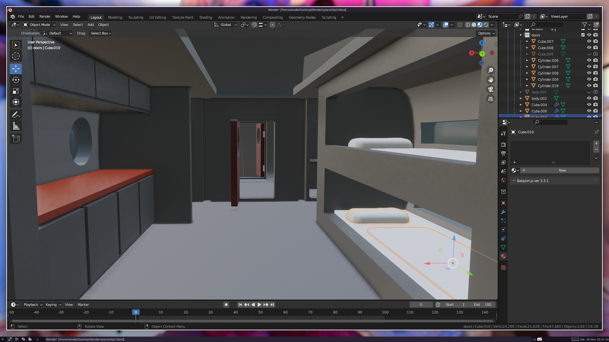This screenshot has width=609, height=342.
Task: Open the Modifiers wrench properties tab
Action: (x=503, y=212)
